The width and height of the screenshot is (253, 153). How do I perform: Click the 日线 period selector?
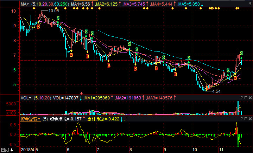[x=7, y=150]
